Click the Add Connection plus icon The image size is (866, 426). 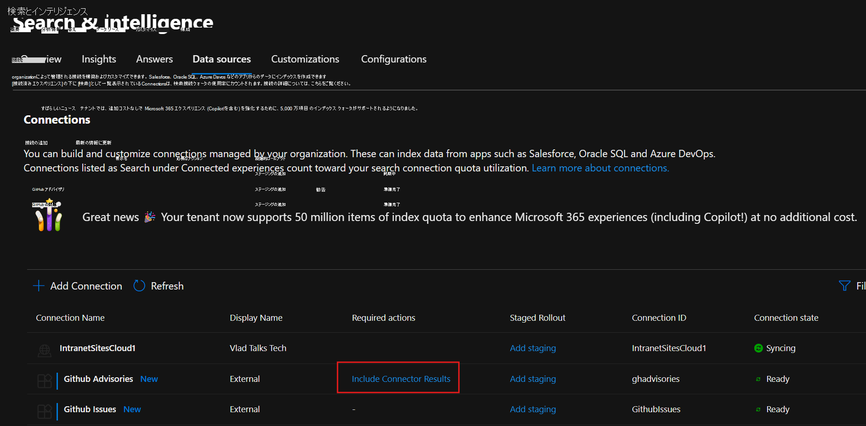[39, 286]
